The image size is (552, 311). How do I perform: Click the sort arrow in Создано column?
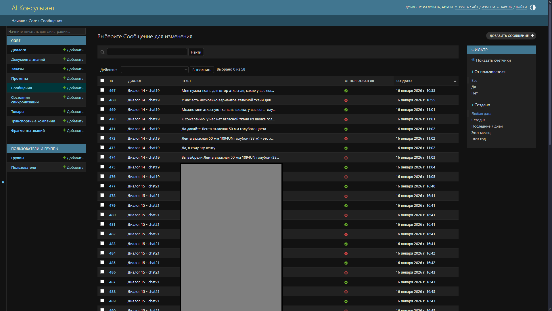455,81
